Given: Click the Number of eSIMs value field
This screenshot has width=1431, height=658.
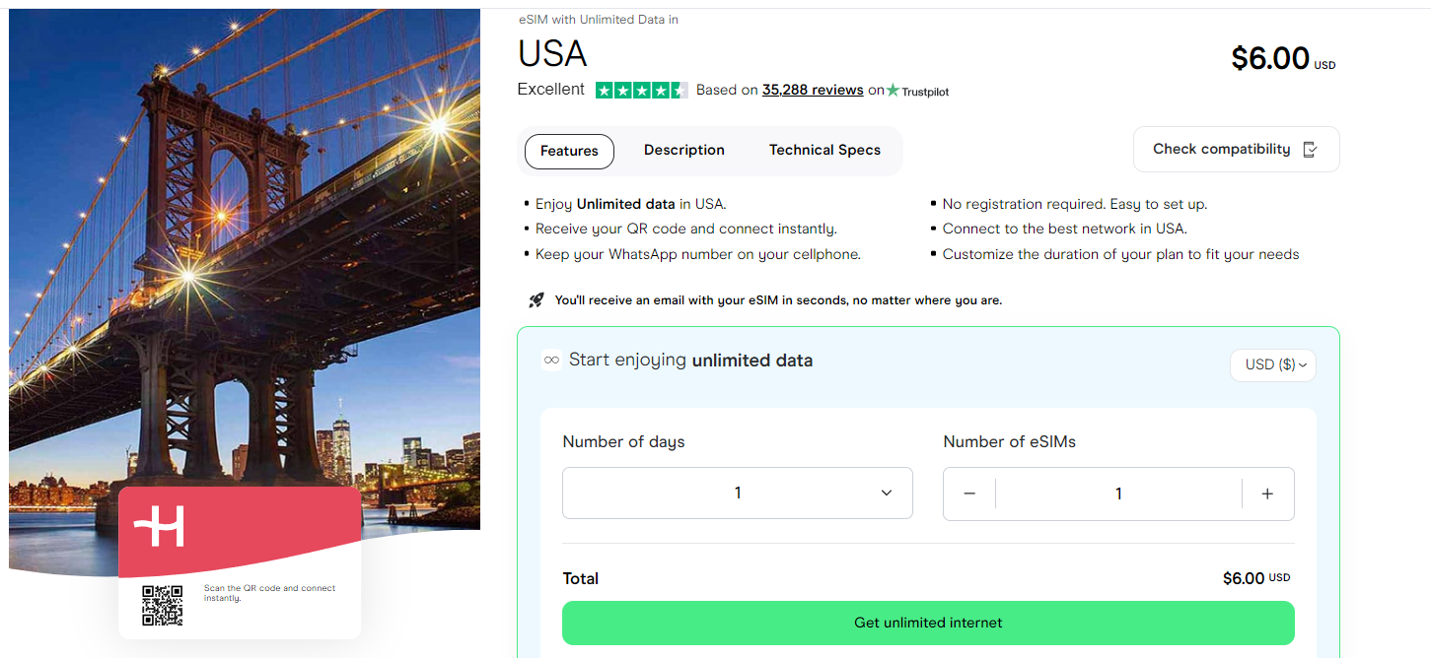Looking at the screenshot, I should click(1118, 493).
